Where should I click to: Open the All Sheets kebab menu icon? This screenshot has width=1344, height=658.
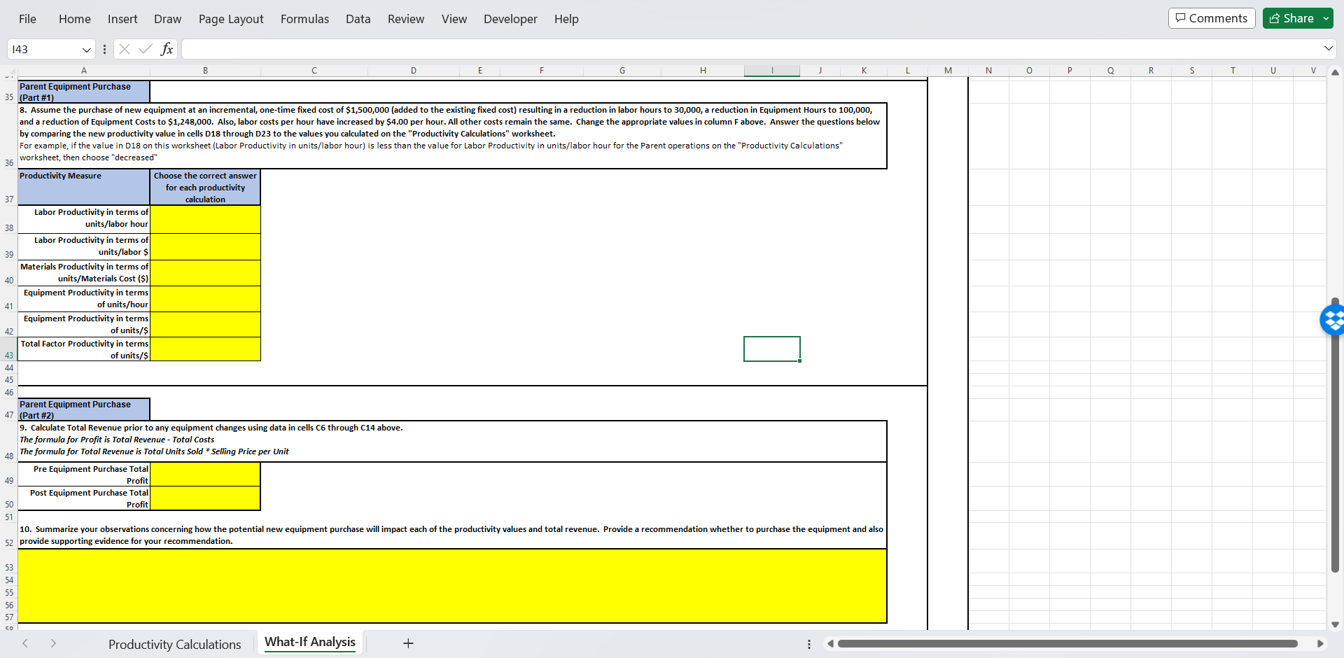808,643
